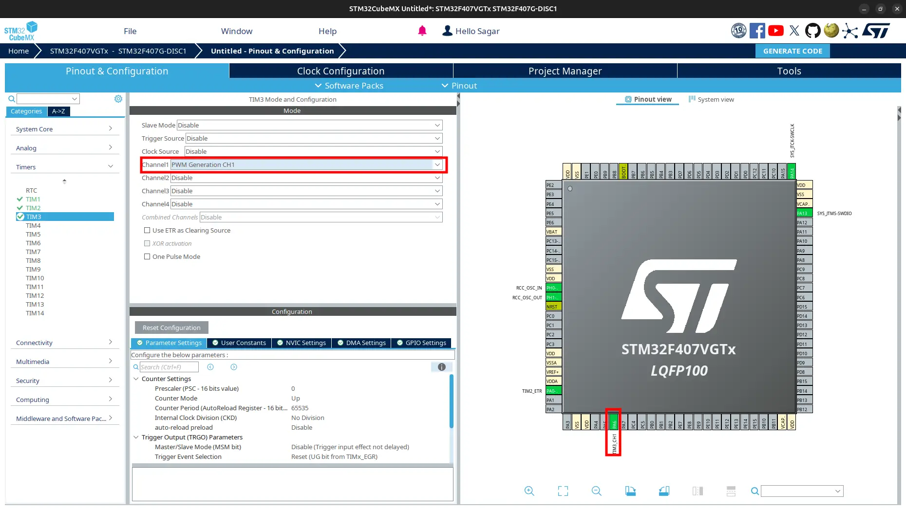The image size is (906, 510).
Task: Click Reset Configuration button
Action: [x=171, y=328]
